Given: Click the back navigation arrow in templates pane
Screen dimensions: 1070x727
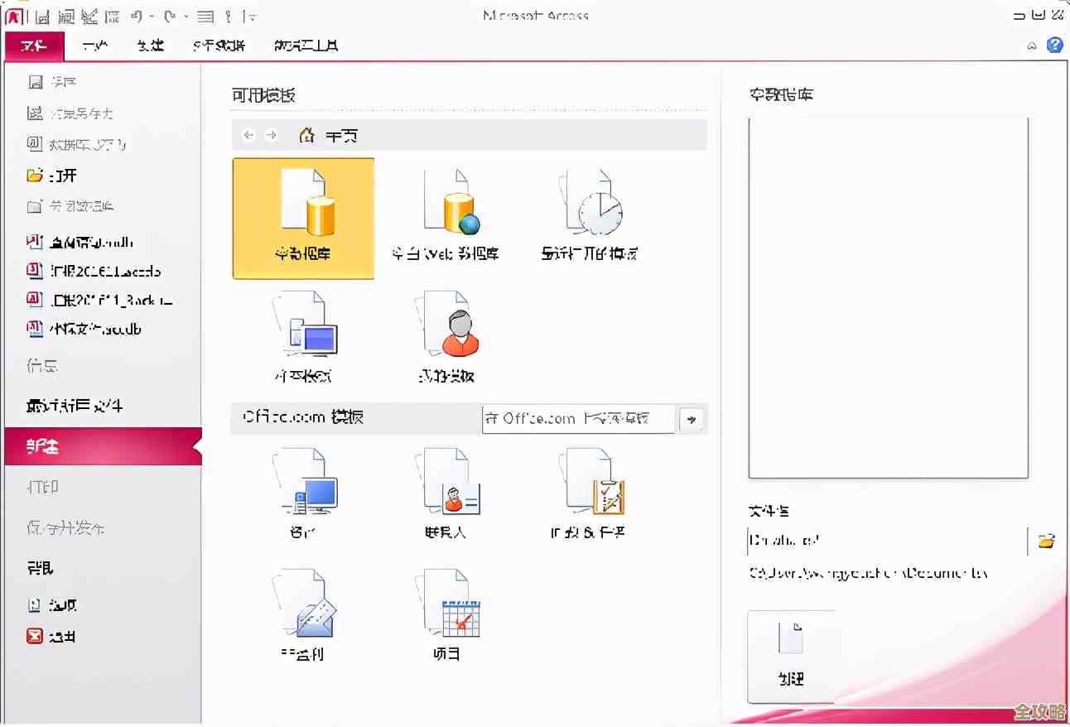Looking at the screenshot, I should (x=248, y=135).
